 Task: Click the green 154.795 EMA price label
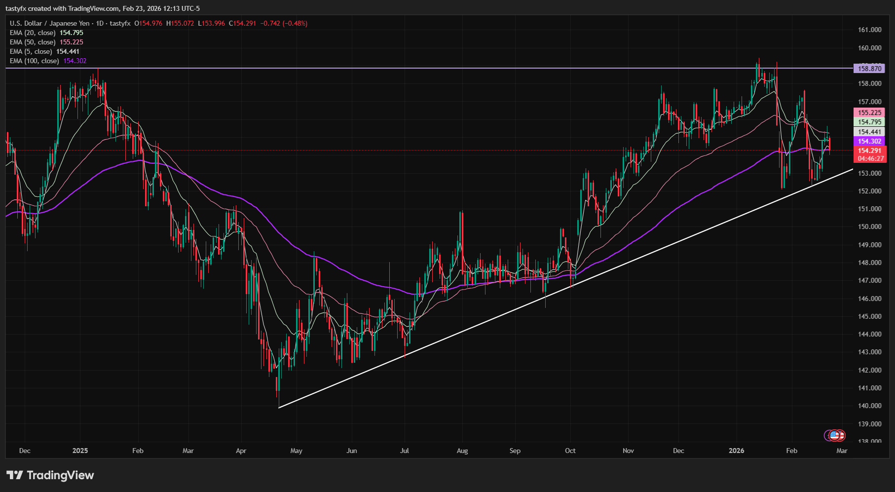869,122
